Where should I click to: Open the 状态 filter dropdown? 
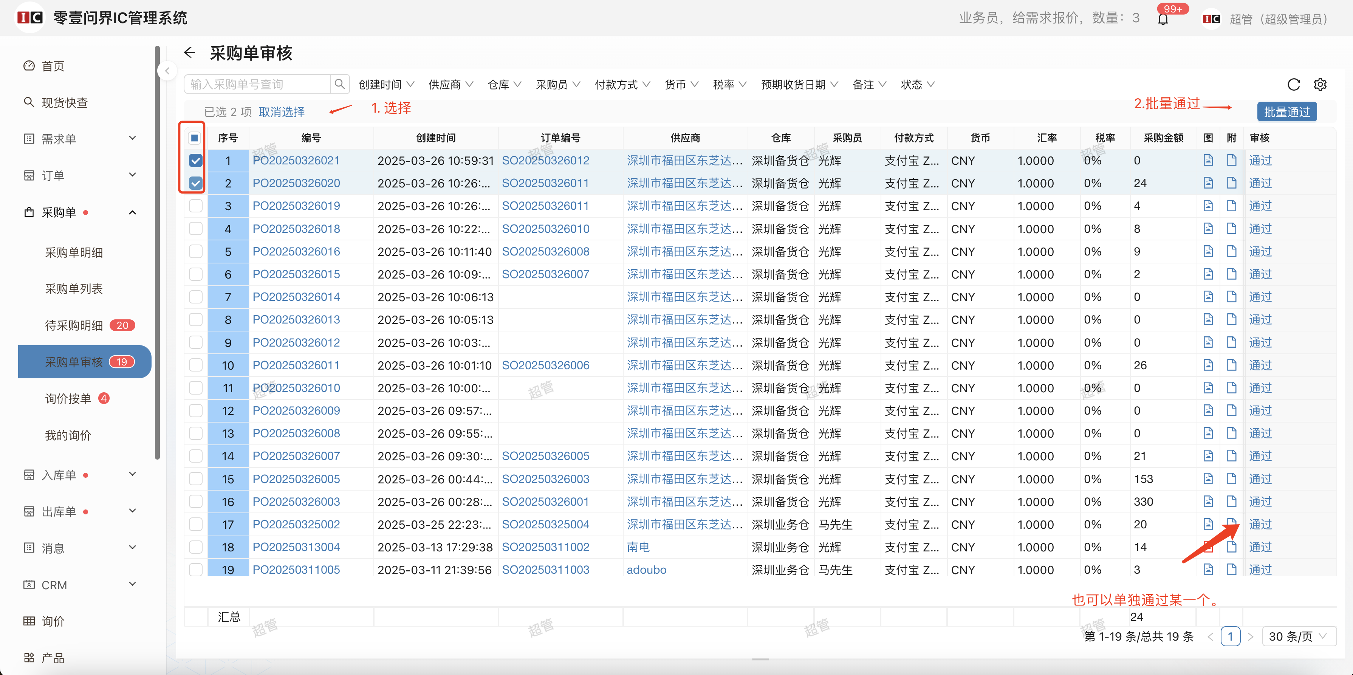coord(917,85)
